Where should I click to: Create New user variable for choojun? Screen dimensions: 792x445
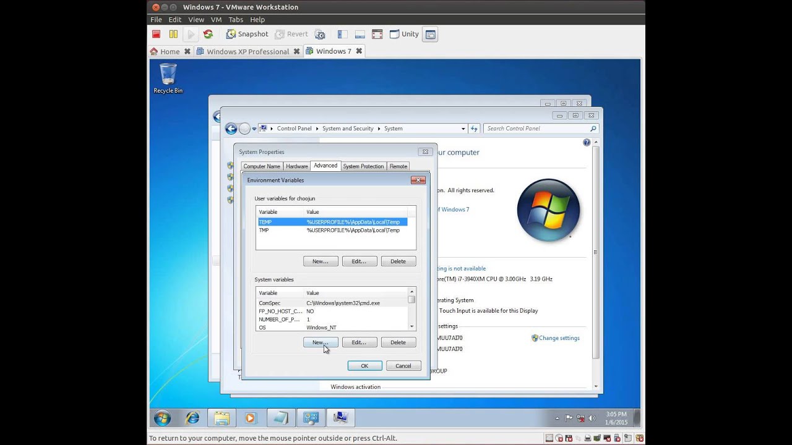point(321,261)
